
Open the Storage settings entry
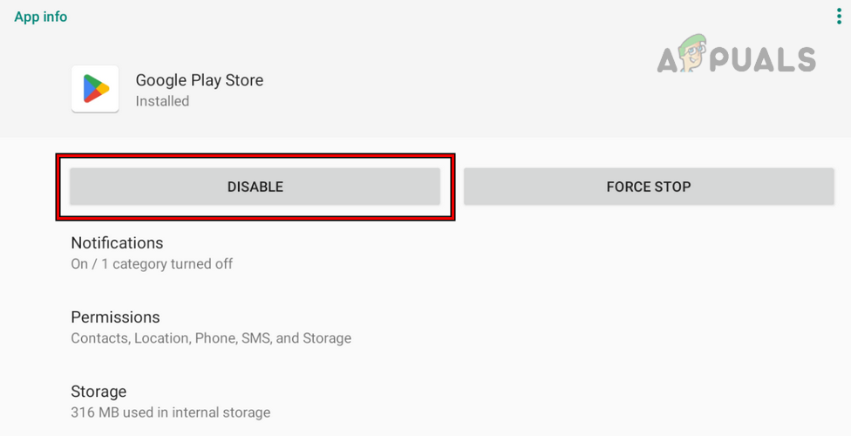(170, 401)
